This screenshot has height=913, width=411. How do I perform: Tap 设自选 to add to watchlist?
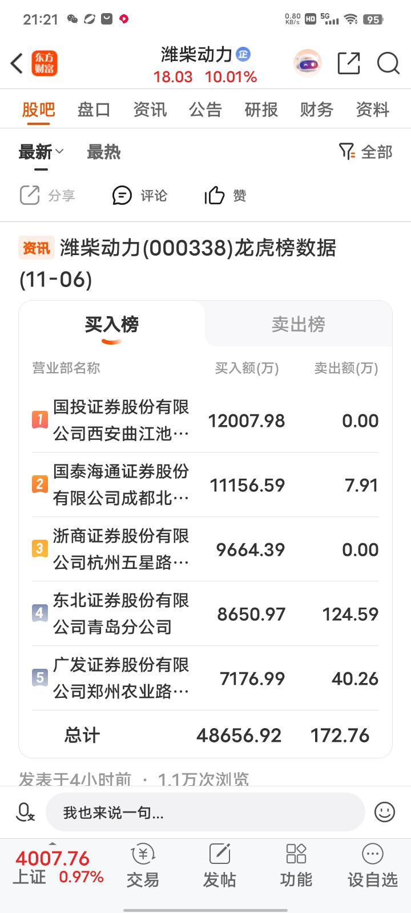point(373,866)
